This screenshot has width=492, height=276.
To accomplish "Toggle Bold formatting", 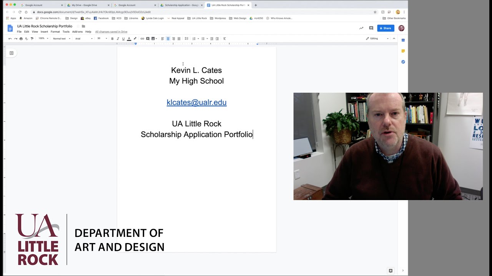I will [x=112, y=39].
